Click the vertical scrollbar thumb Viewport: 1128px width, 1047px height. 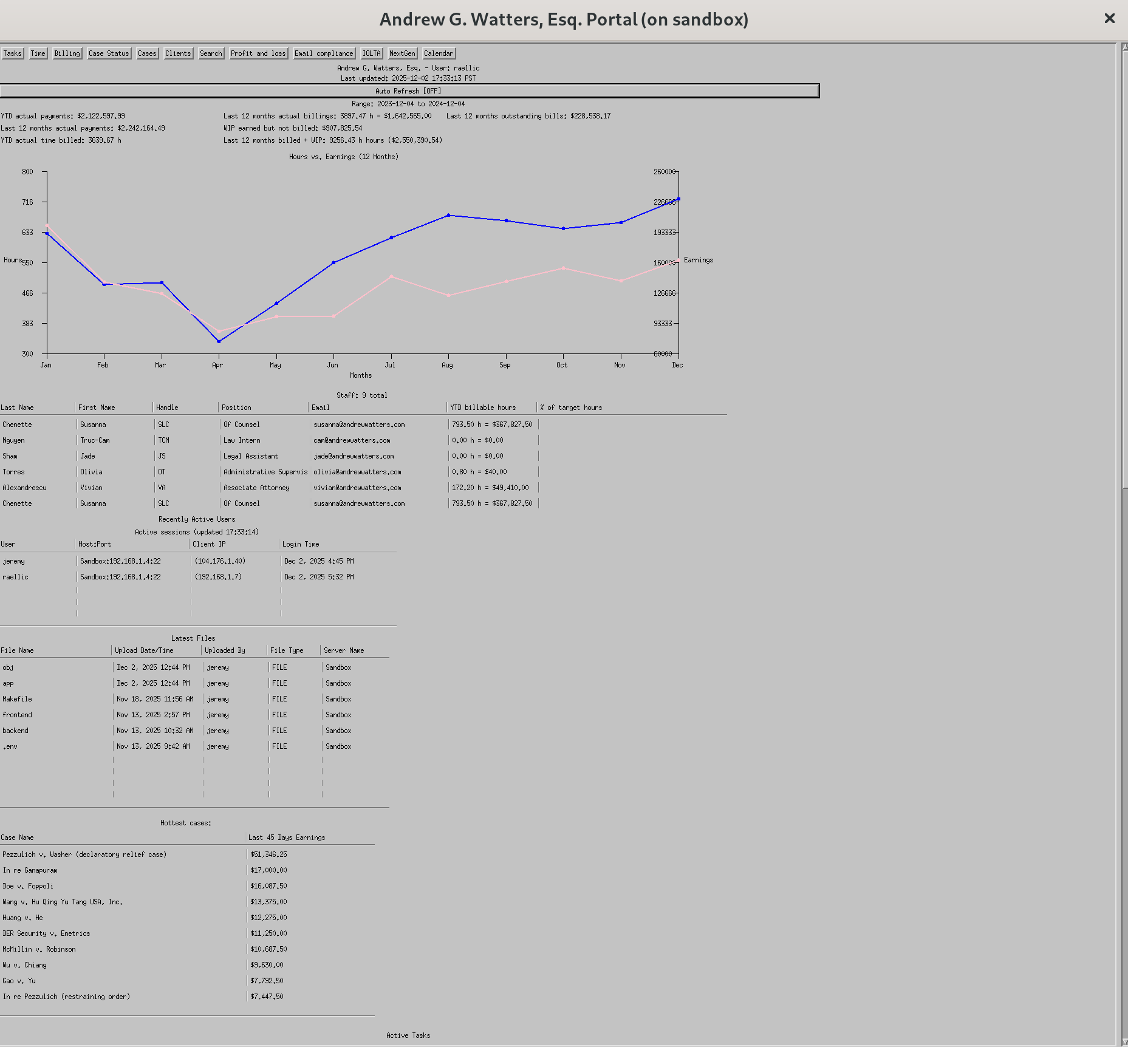tap(1124, 267)
